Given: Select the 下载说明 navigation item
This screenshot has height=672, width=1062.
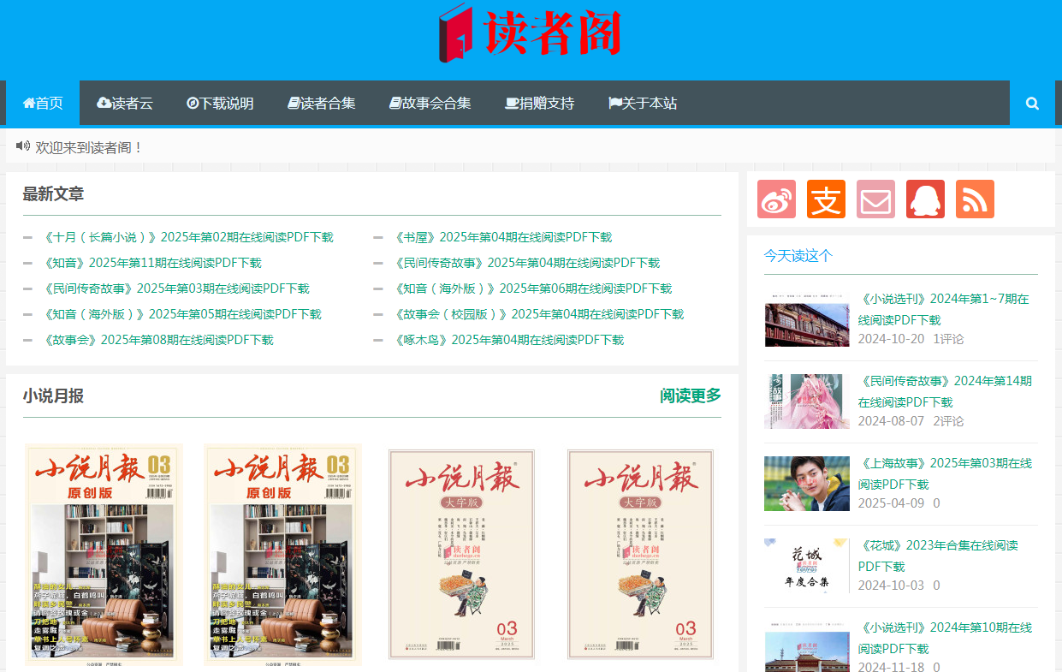Looking at the screenshot, I should pyautogui.click(x=220, y=103).
